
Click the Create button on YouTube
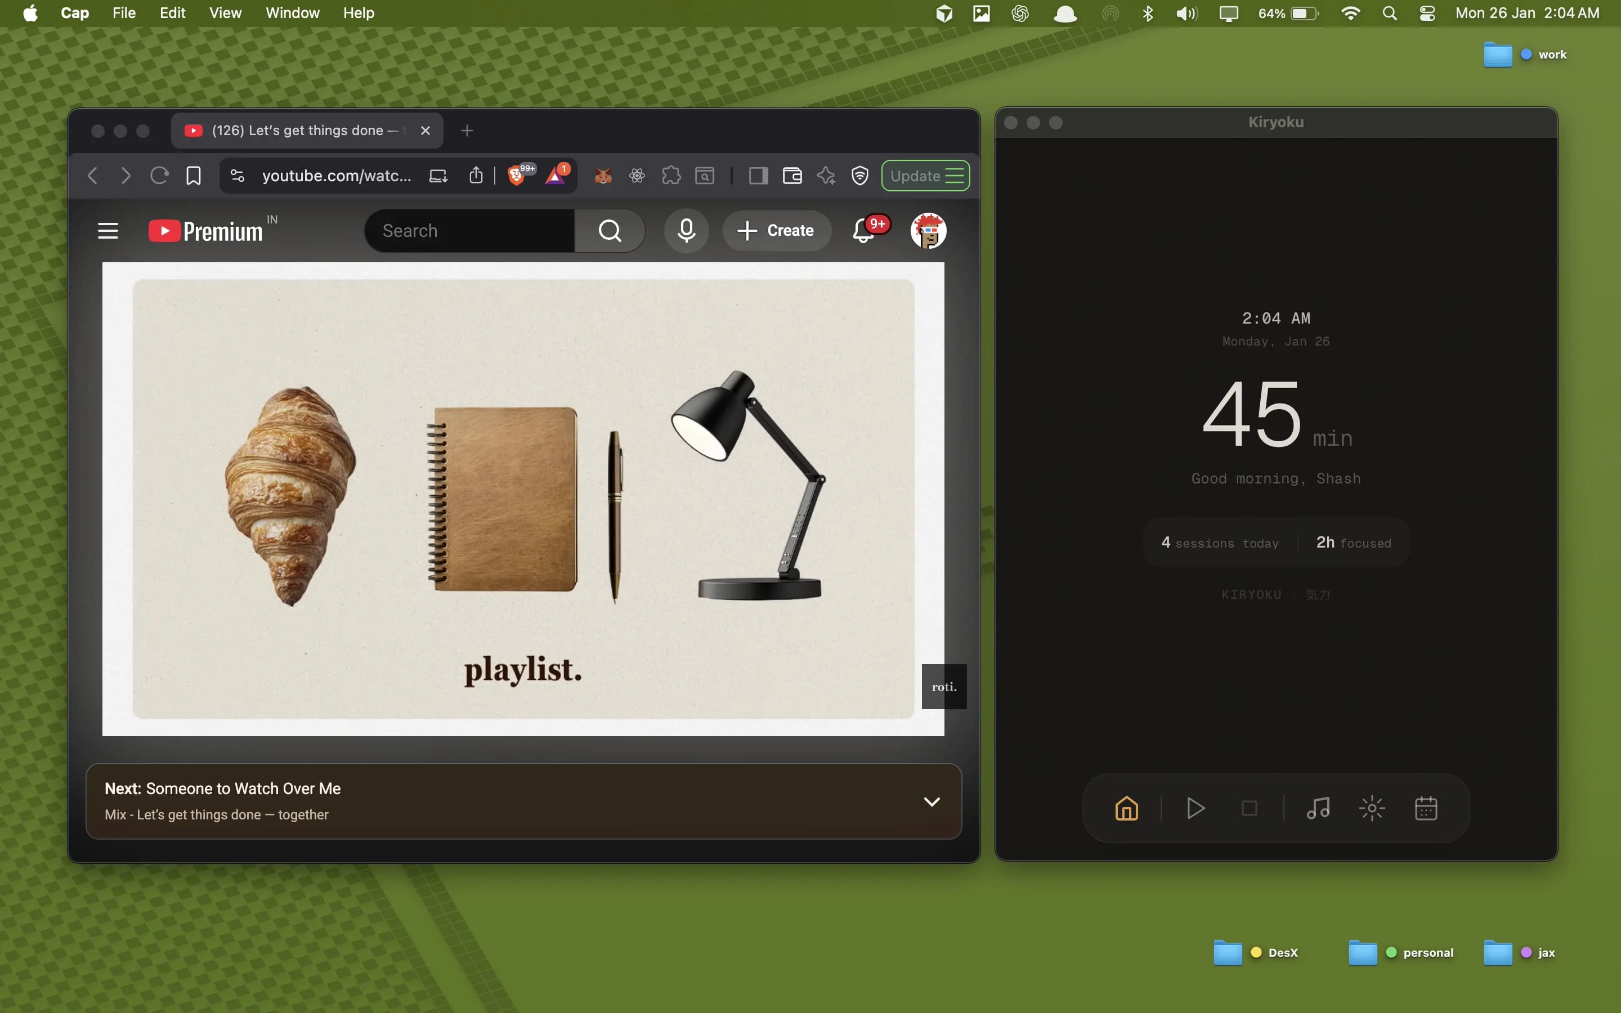[x=776, y=231]
